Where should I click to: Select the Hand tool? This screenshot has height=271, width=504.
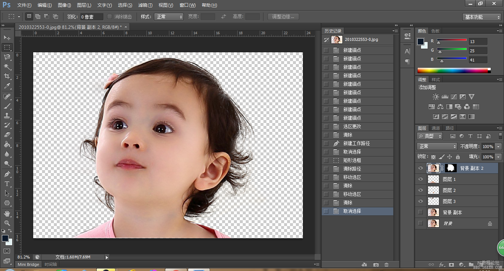point(7,214)
